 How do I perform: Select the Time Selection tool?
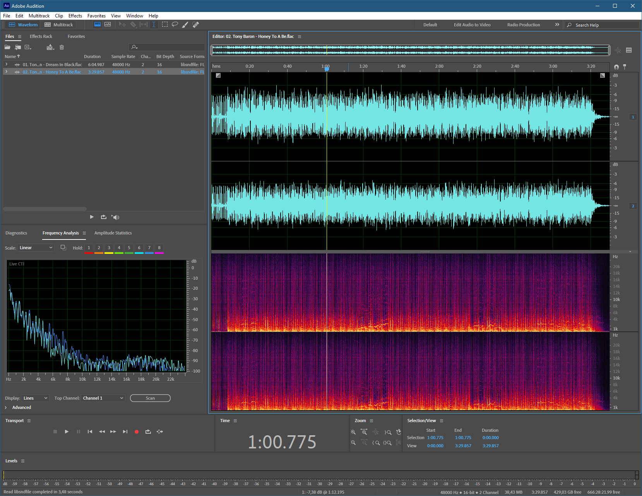pos(154,24)
